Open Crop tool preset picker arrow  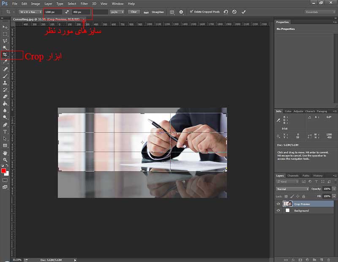coord(14,12)
